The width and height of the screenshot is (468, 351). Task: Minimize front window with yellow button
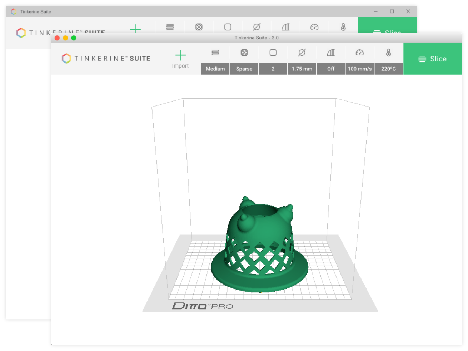65,38
